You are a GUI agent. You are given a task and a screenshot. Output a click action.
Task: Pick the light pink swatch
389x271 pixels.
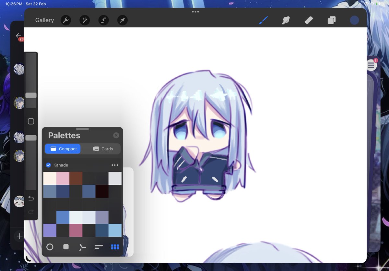(x=63, y=178)
